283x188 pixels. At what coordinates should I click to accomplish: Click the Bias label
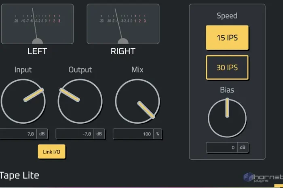click(x=227, y=90)
